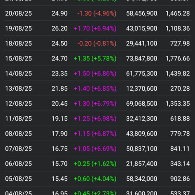195x195 pixels.
Task: Open the 15/08/25 trading day entry
Action: (19, 58)
